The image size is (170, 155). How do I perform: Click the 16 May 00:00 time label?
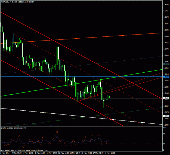[86, 153]
